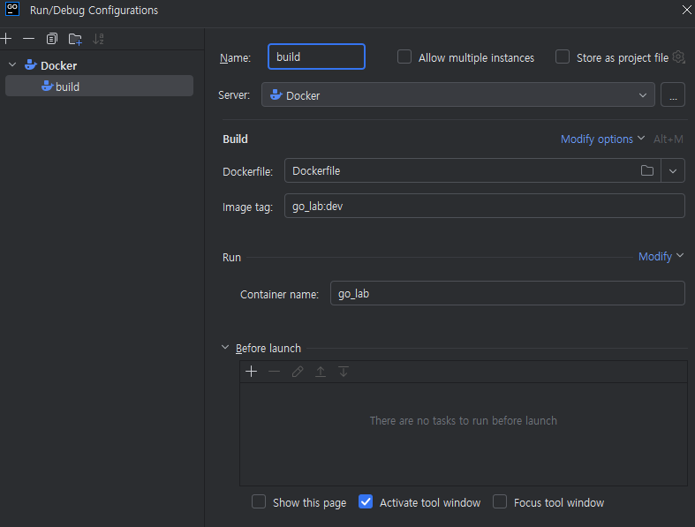
Task: Enable Allow multiple instances
Action: 404,57
